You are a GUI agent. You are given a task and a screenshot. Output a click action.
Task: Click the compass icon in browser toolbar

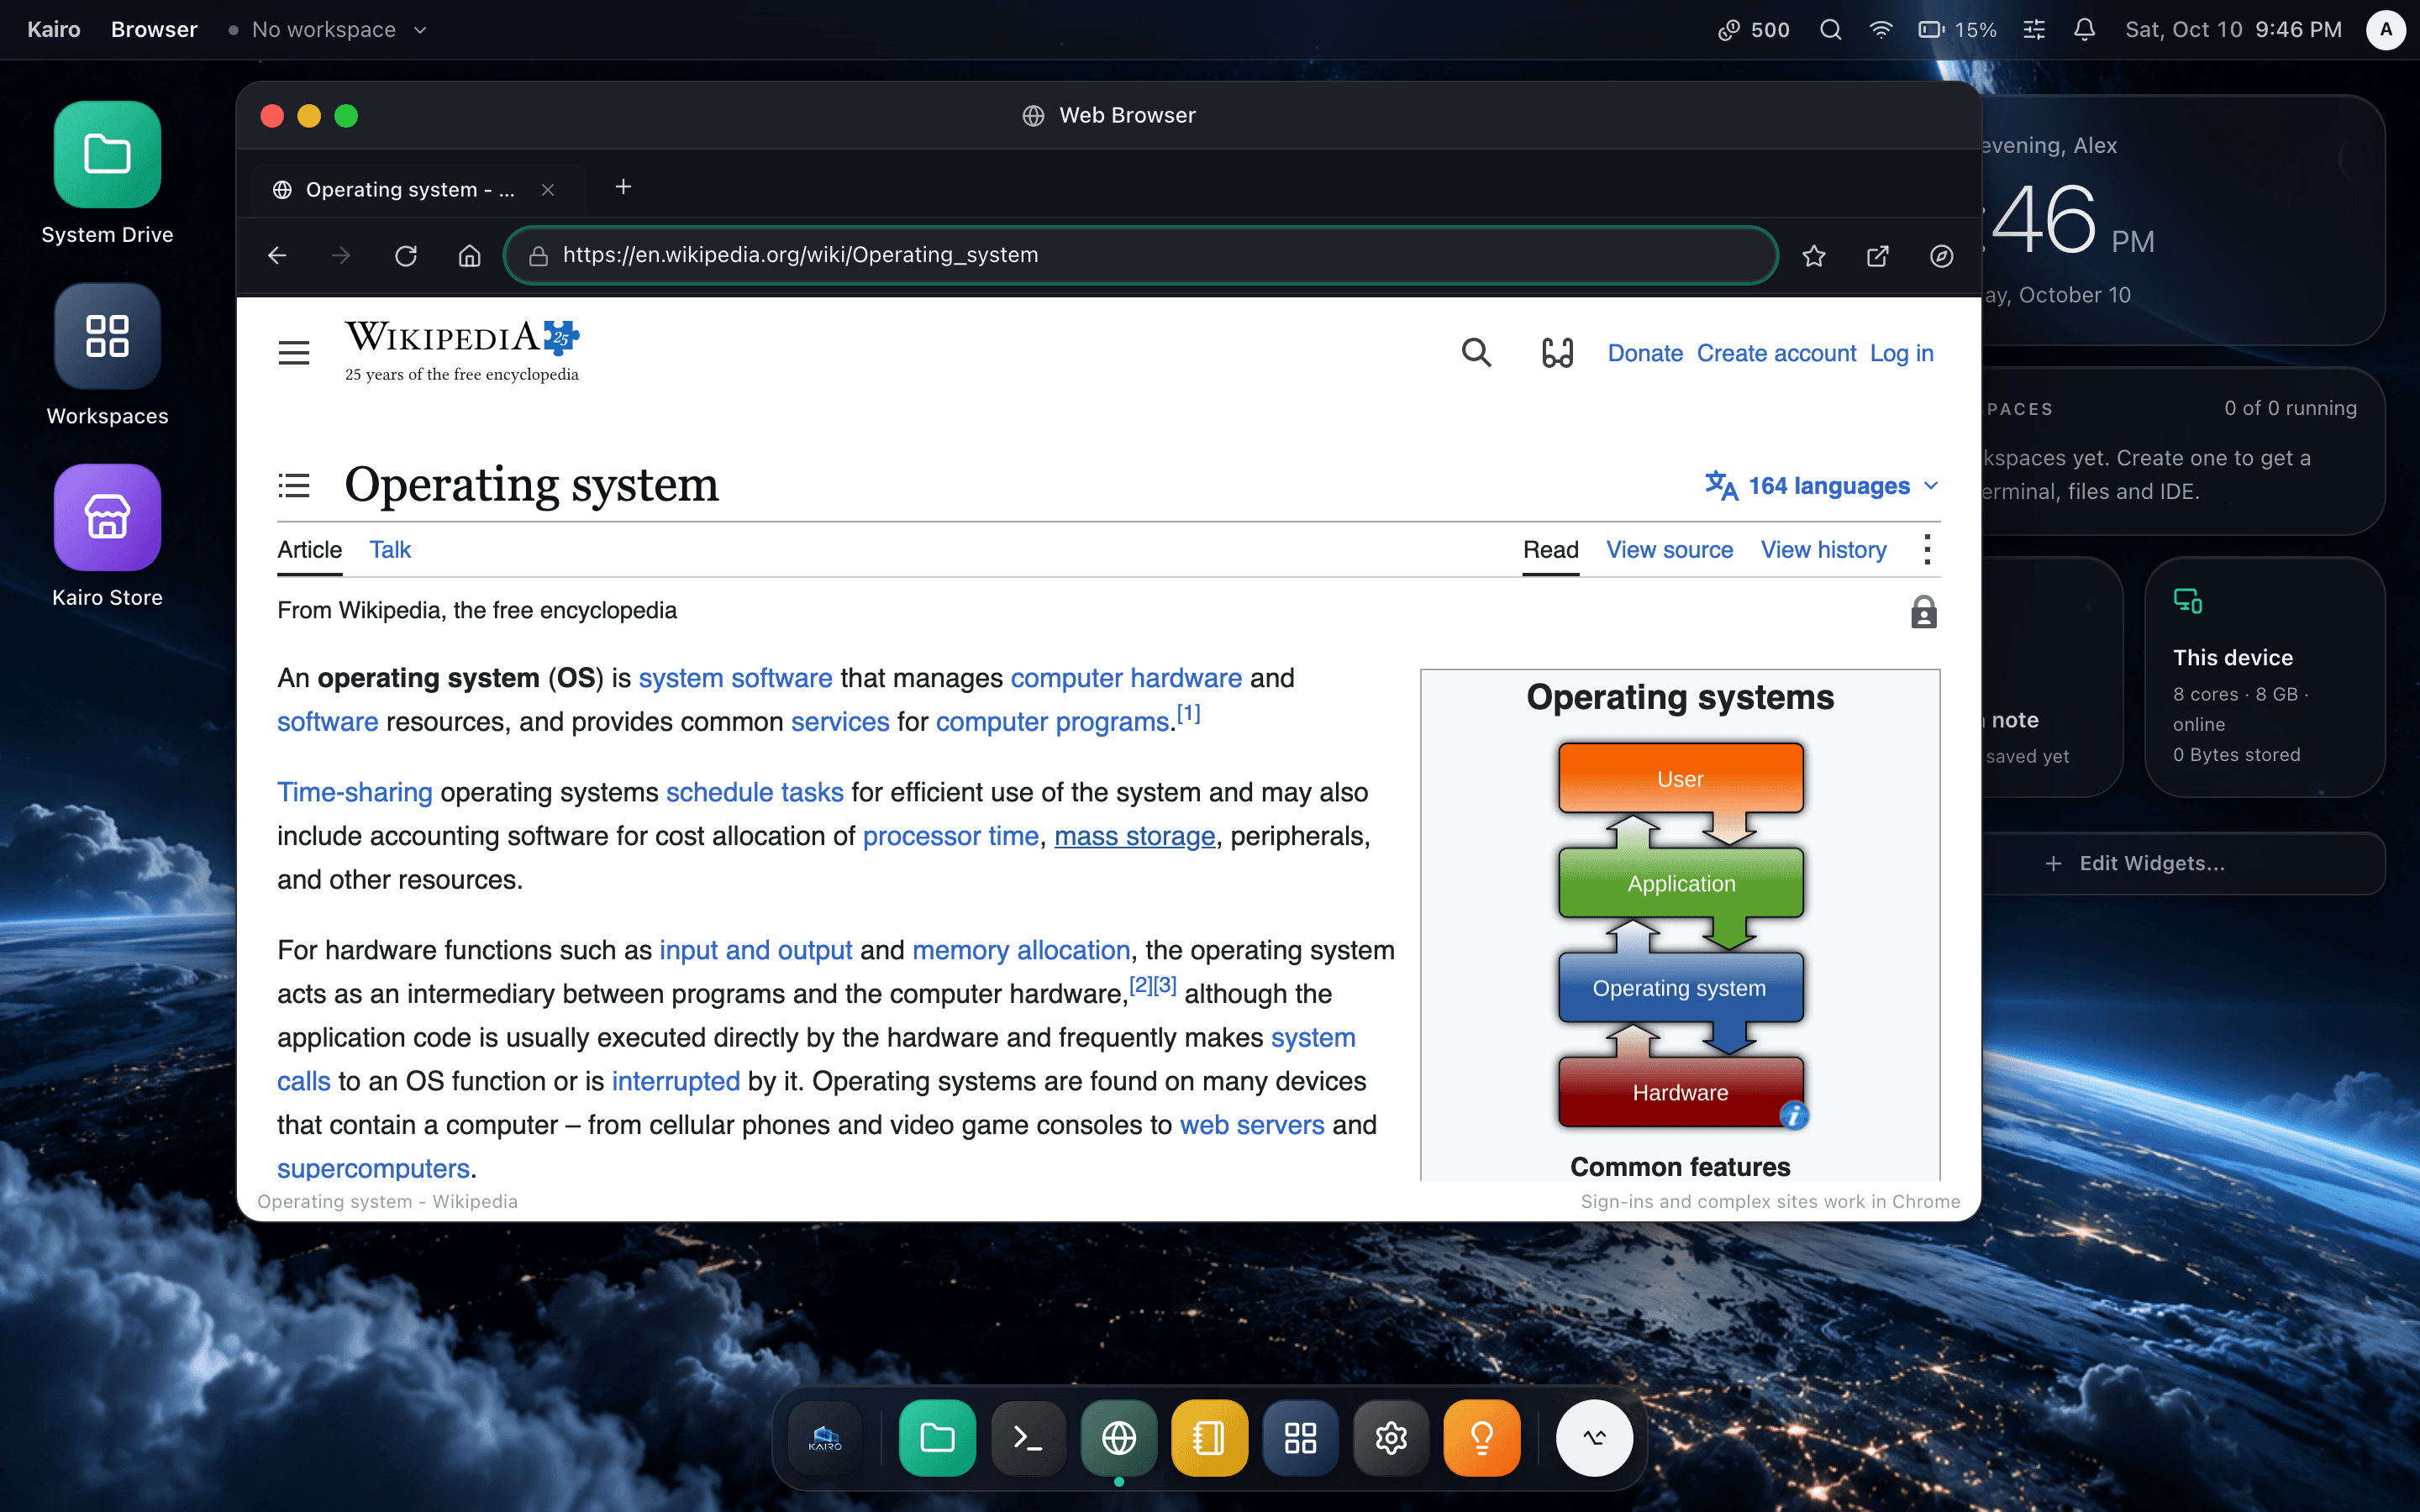[1941, 256]
